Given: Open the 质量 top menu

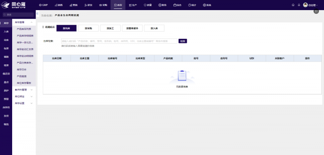Looking at the screenshot, I should pyautogui.click(x=148, y=5).
